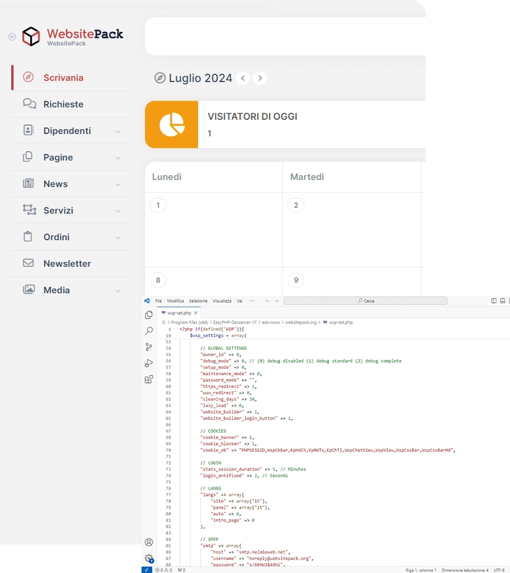
Task: Open the Richieste section
Action: 63,104
